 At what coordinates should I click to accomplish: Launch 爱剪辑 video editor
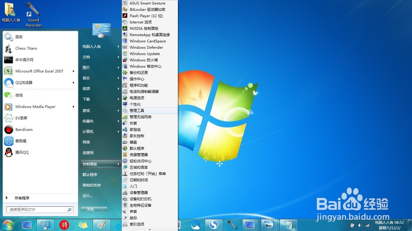click(40, 141)
